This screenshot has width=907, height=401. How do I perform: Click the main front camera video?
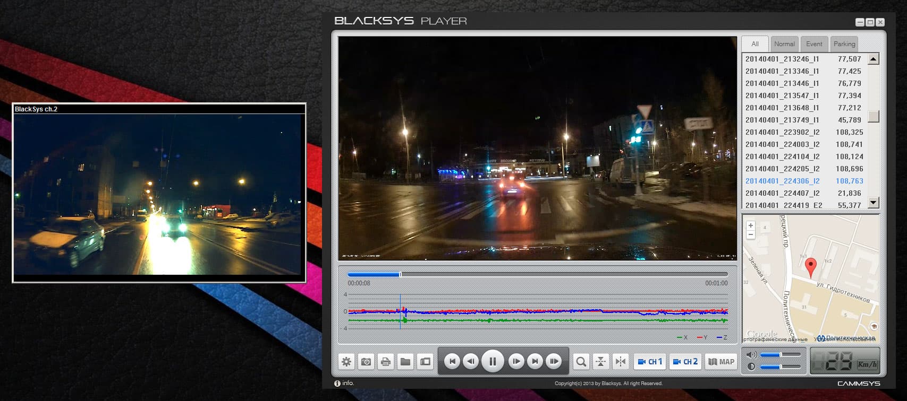pos(538,148)
